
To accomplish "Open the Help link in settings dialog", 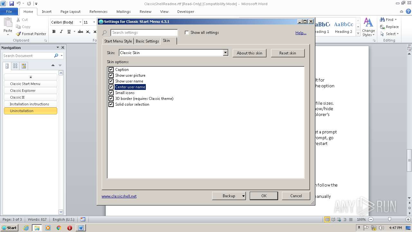I will pyautogui.click(x=301, y=33).
